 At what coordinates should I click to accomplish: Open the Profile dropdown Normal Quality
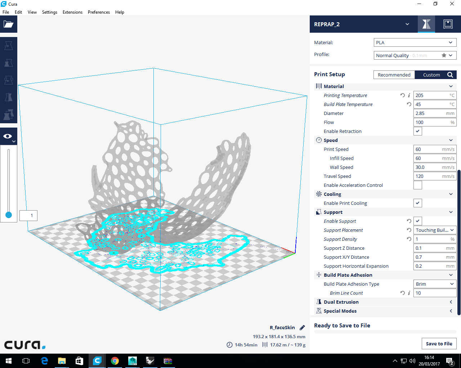pos(415,55)
